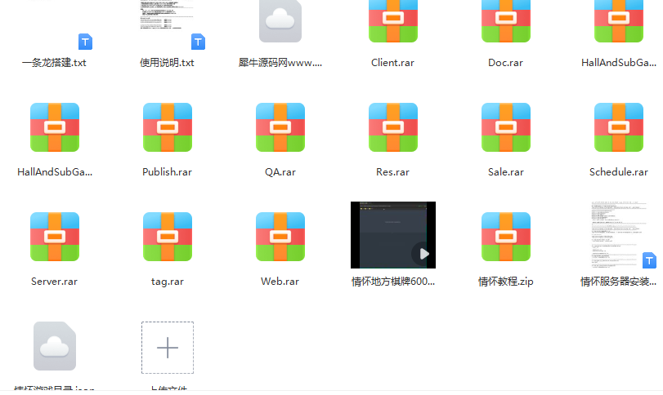The image size is (663, 395).
Task: Select the QA.rar archive file
Action: click(280, 127)
